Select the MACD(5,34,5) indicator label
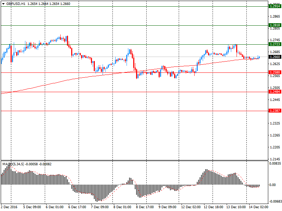This screenshot has height=211, width=282. click(13, 164)
